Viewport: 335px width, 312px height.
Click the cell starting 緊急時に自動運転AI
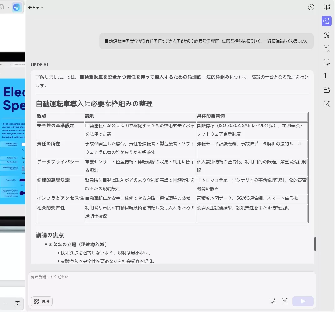(x=140, y=185)
